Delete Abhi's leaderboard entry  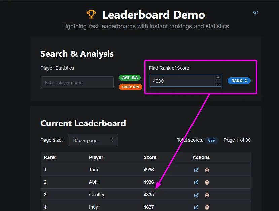click(207, 182)
